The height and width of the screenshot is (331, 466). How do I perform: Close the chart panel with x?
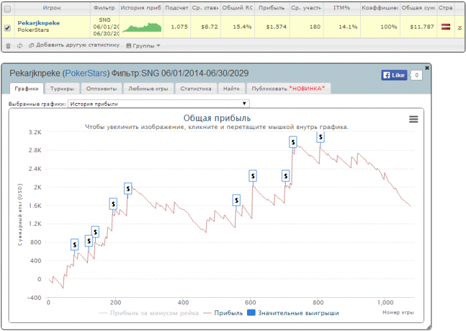(427, 68)
